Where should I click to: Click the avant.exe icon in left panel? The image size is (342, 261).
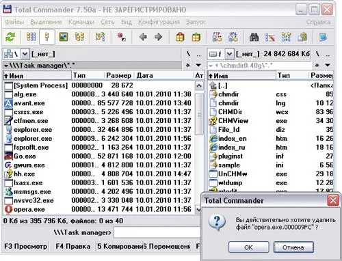click(x=8, y=103)
